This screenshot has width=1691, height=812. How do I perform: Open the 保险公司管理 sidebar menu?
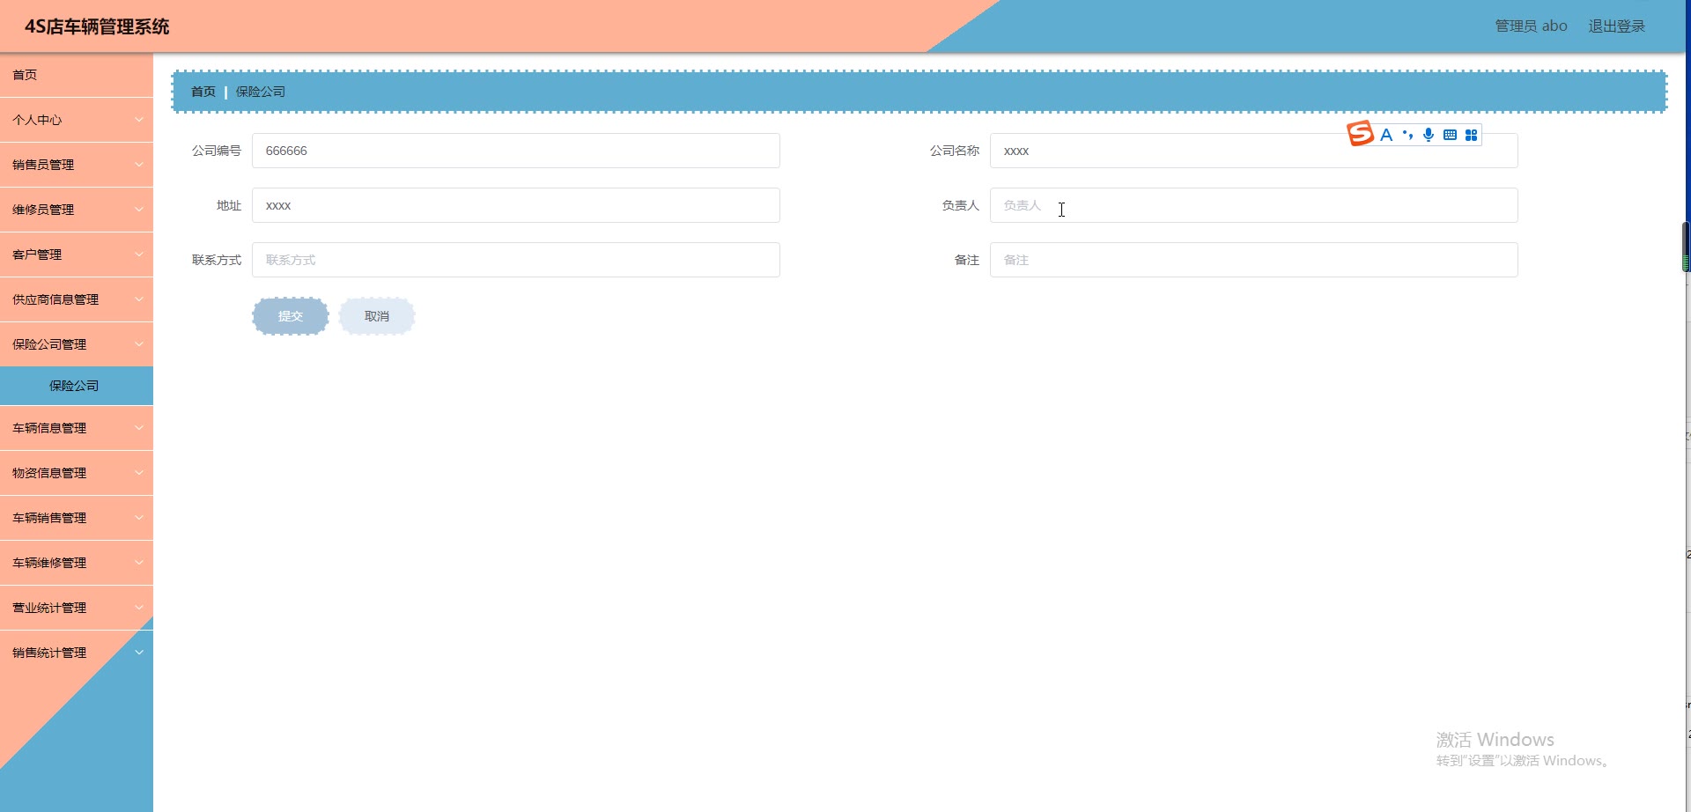pyautogui.click(x=77, y=344)
